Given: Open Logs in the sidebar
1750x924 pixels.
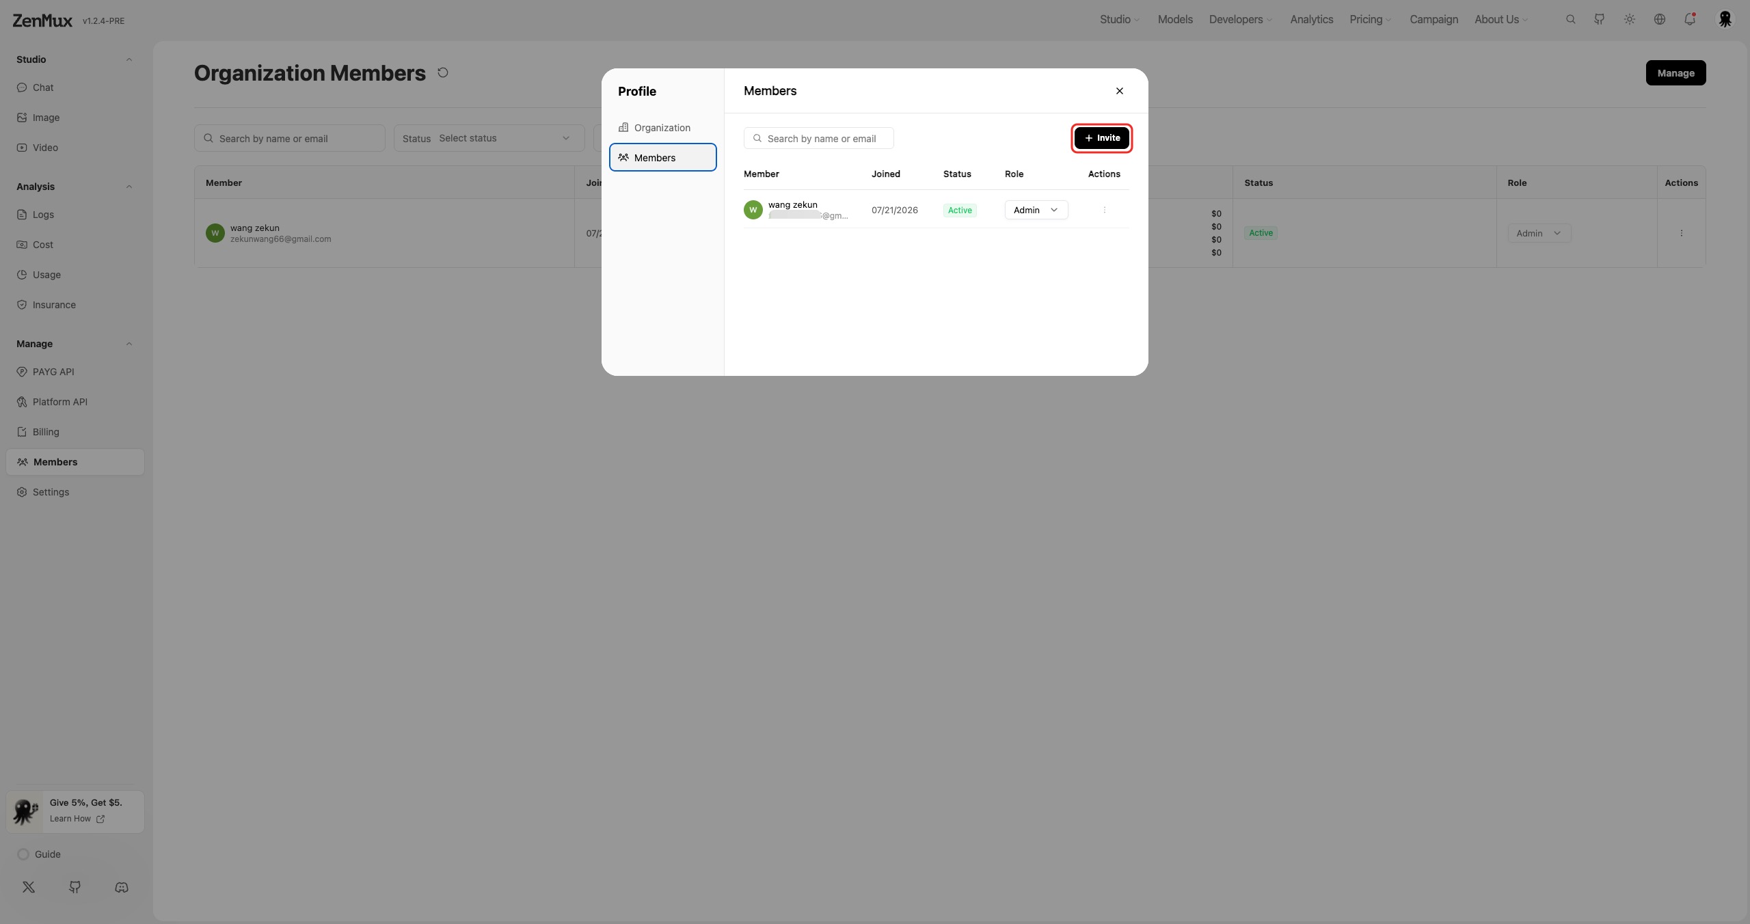Looking at the screenshot, I should click(x=75, y=215).
